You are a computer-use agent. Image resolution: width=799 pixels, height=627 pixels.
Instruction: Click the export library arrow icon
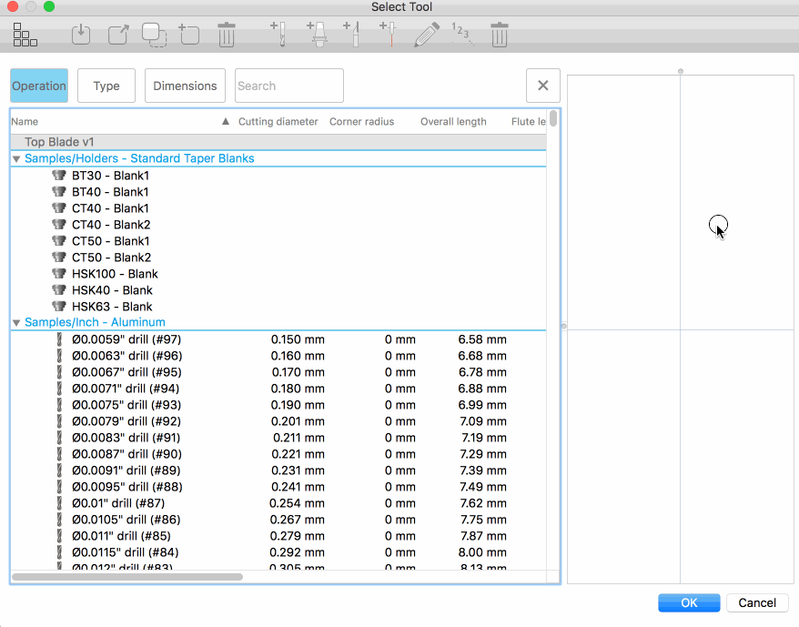[118, 35]
